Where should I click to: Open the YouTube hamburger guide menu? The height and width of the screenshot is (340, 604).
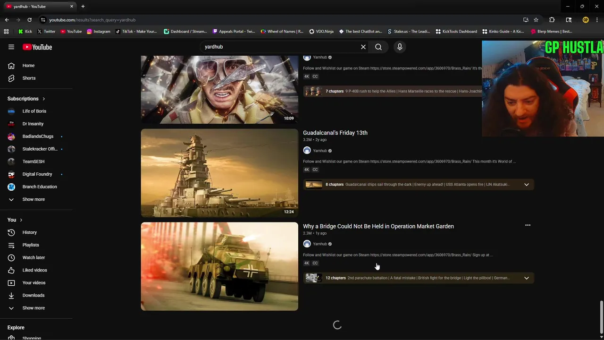pos(11,47)
